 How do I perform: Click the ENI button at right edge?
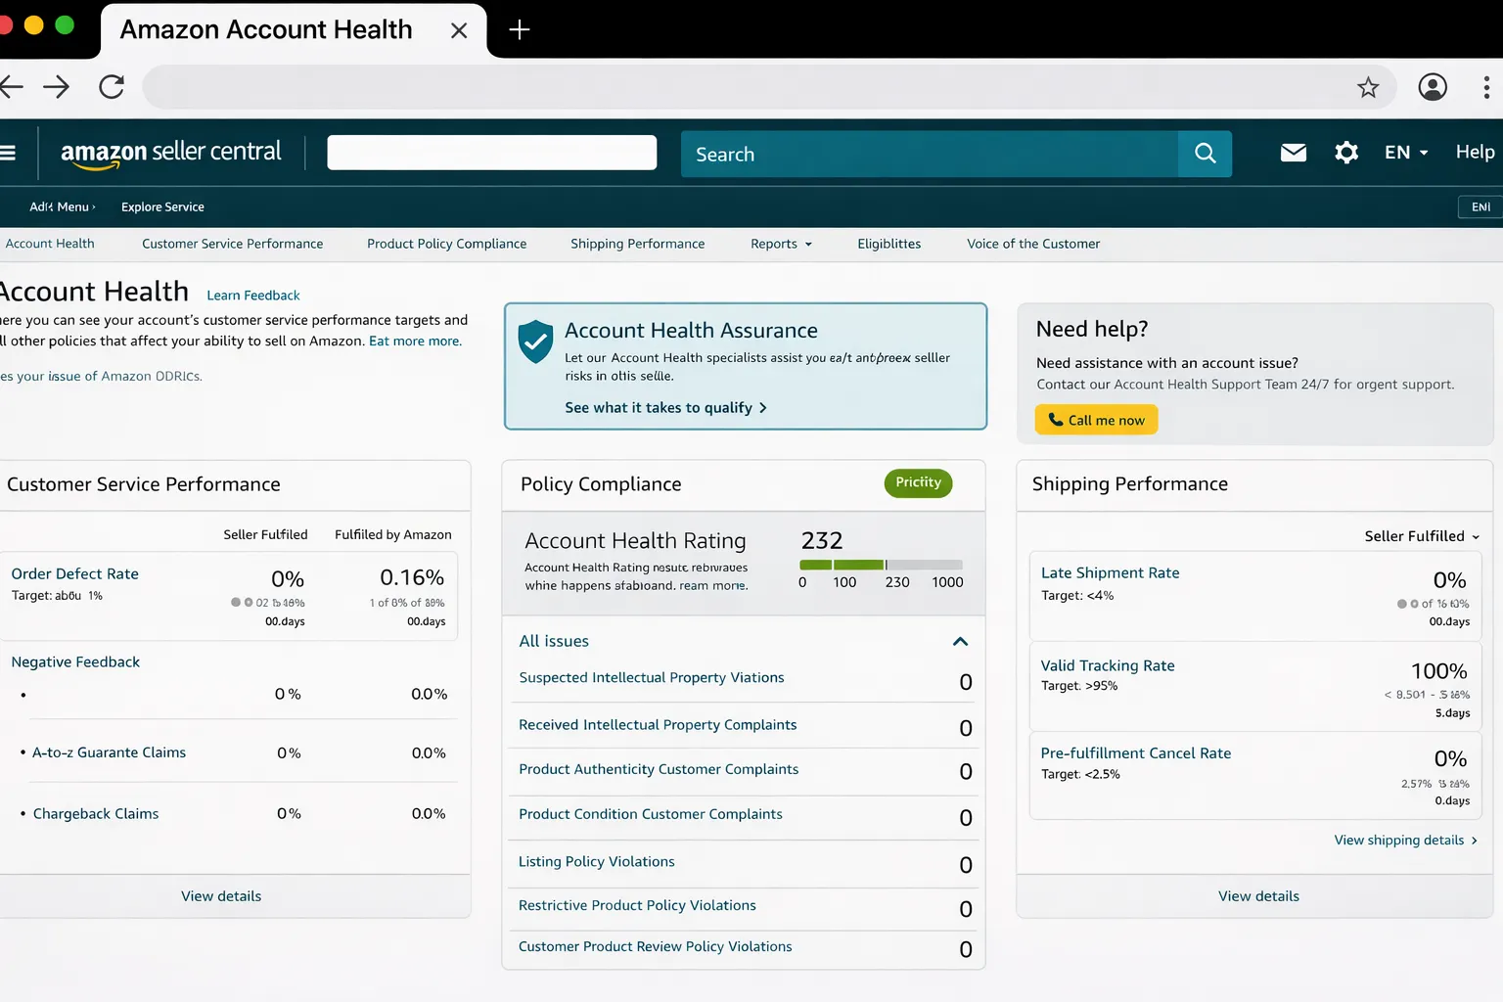pyautogui.click(x=1480, y=206)
